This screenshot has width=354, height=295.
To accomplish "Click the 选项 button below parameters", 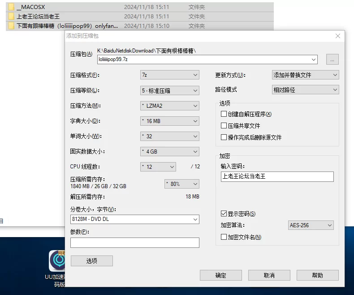I will (x=92, y=261).
